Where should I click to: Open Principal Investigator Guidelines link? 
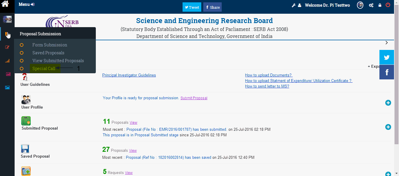click(x=129, y=75)
